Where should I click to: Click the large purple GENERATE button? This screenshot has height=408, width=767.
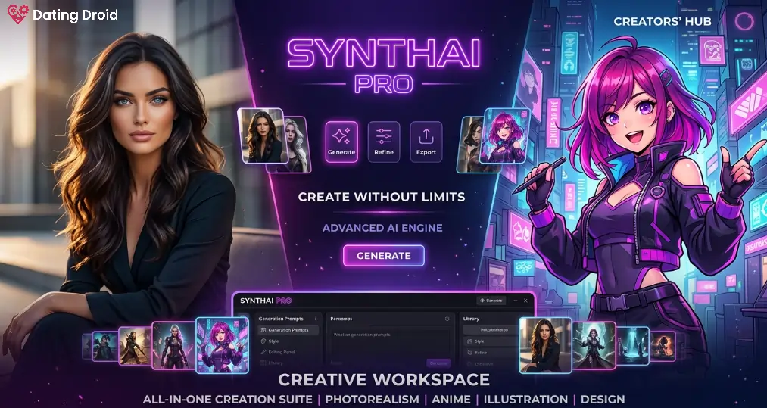(x=383, y=255)
